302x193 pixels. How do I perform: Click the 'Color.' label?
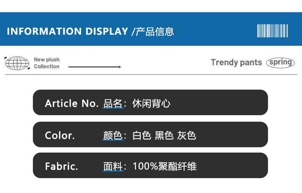[x=60, y=135]
